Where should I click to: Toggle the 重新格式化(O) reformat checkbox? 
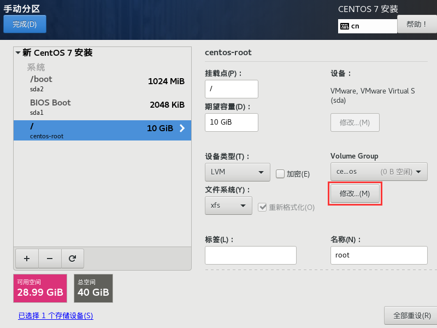[x=263, y=207]
